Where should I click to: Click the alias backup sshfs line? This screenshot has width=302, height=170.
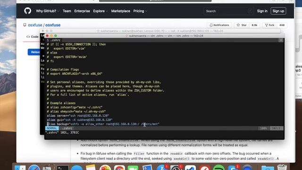(103, 124)
